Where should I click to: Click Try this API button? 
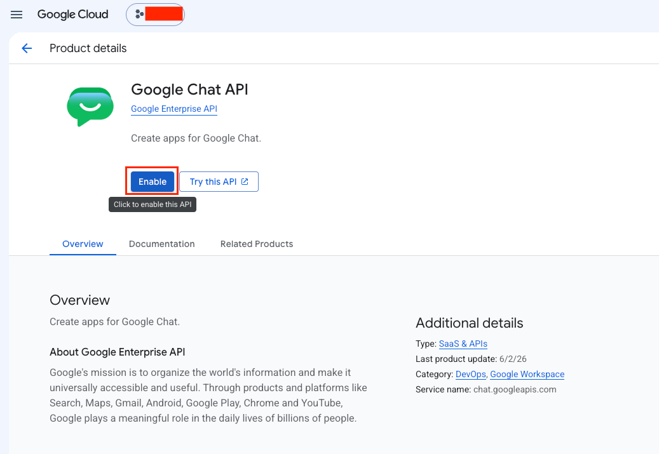pyautogui.click(x=219, y=182)
